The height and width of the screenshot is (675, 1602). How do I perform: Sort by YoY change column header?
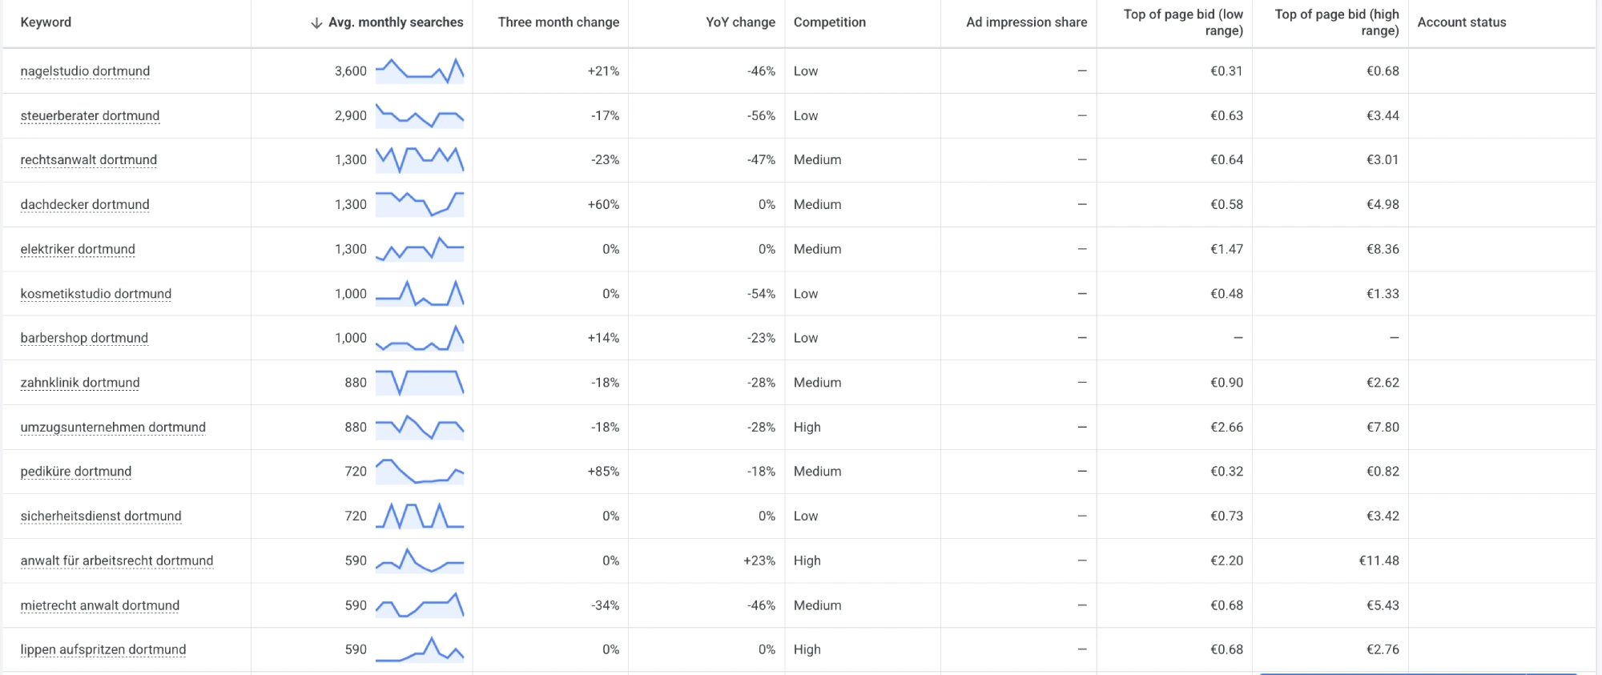tap(740, 22)
